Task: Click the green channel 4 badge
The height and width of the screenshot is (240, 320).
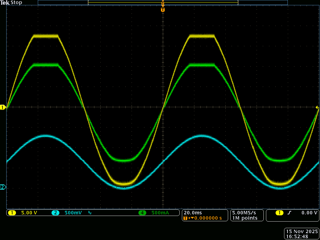Action: (142, 213)
